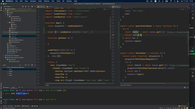Click warnings indicator in left editor
The width and height of the screenshot is (195, 109).
105,9
